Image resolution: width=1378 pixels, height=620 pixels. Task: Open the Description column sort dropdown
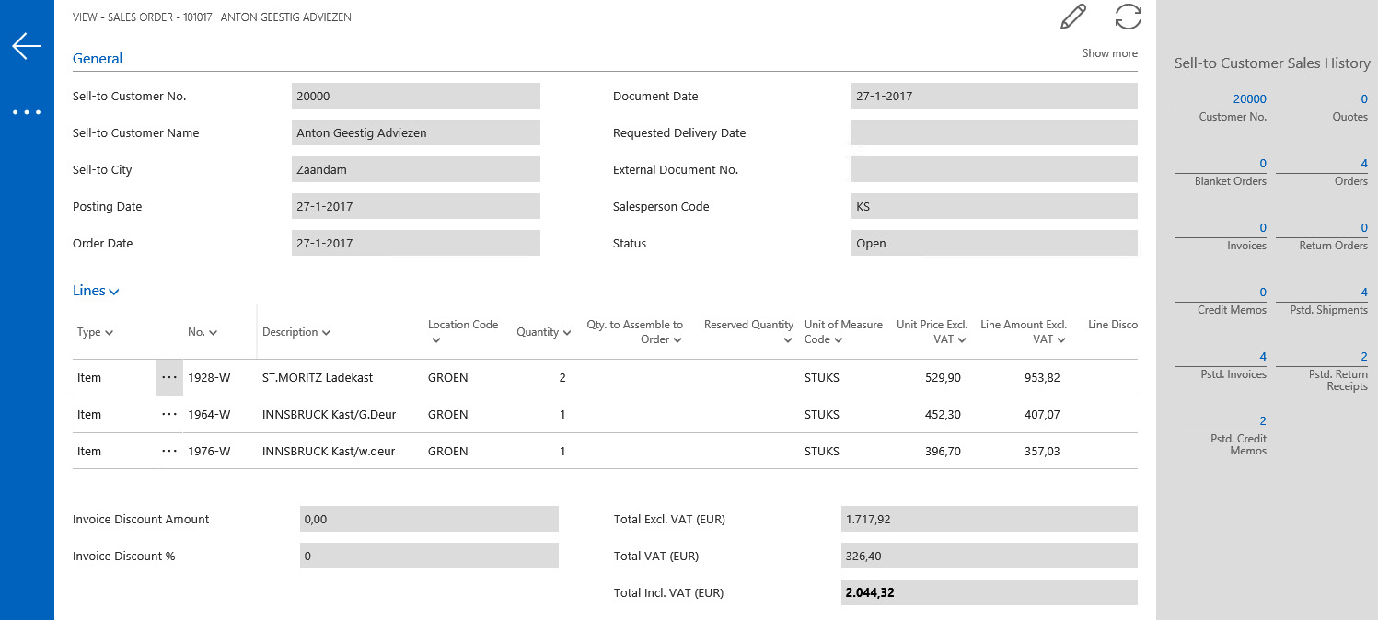(296, 333)
